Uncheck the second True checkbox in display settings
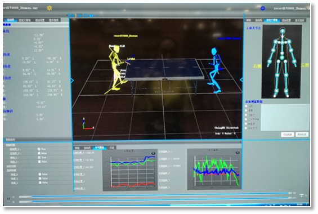This screenshot has width=318, height=214. click(39, 158)
